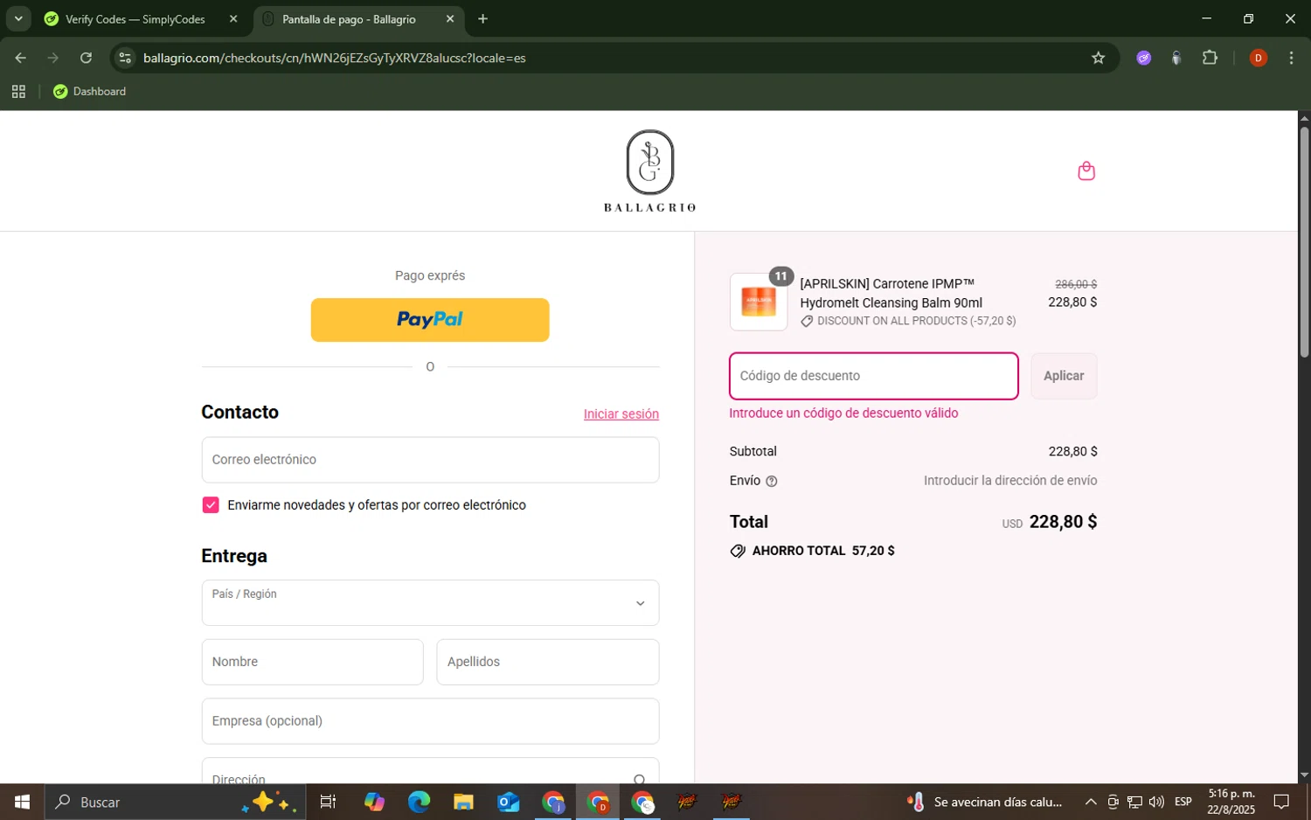Reload the checkout page
This screenshot has width=1311, height=820.
(86, 58)
